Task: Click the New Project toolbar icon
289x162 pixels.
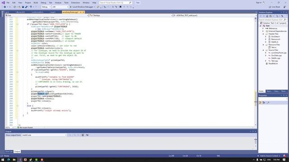Action: [x=14, y=7]
